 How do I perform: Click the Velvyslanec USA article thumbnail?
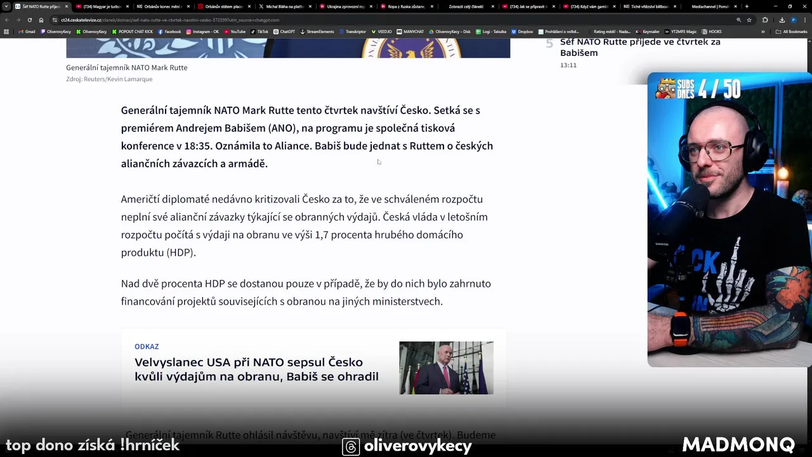tap(446, 368)
